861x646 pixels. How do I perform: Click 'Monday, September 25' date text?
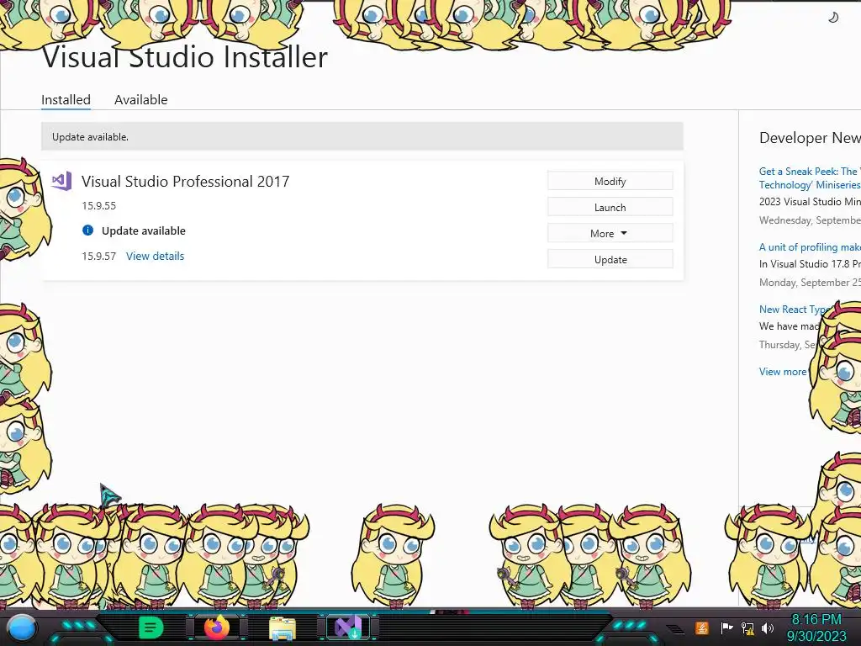810,283
